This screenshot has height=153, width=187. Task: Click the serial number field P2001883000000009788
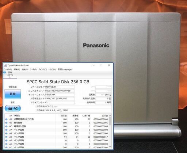point(60,91)
